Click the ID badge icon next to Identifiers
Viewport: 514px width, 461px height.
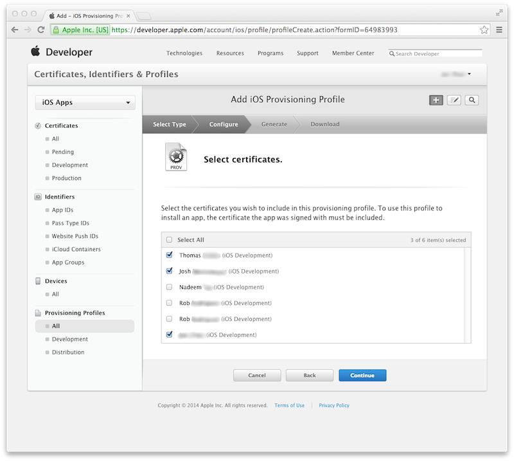[x=39, y=196]
